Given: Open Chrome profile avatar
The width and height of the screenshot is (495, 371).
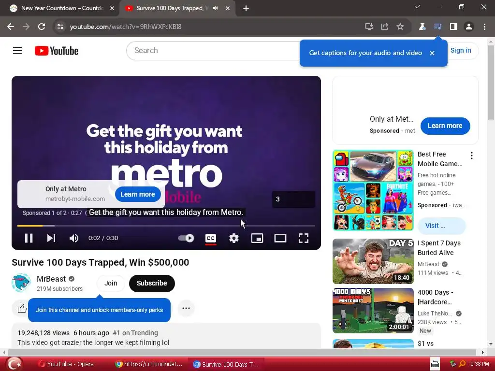Looking at the screenshot, I should [x=469, y=27].
